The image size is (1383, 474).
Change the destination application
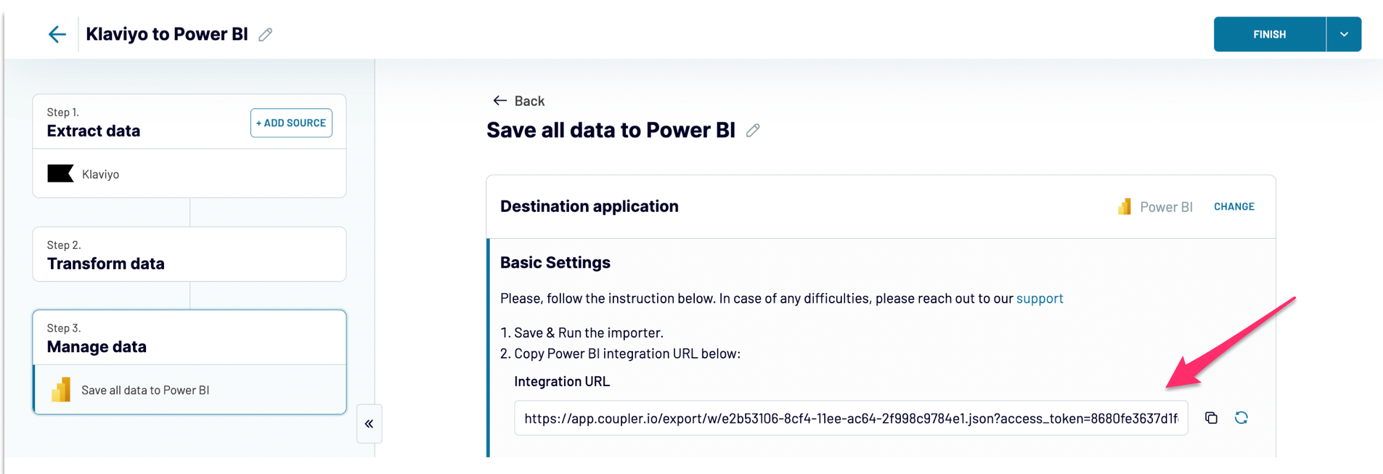click(1233, 207)
